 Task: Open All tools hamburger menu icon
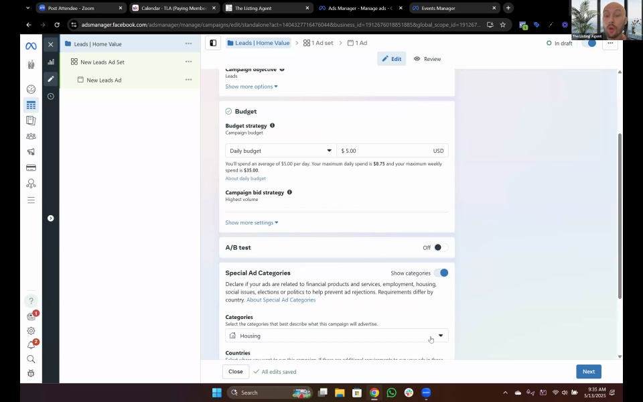click(31, 200)
